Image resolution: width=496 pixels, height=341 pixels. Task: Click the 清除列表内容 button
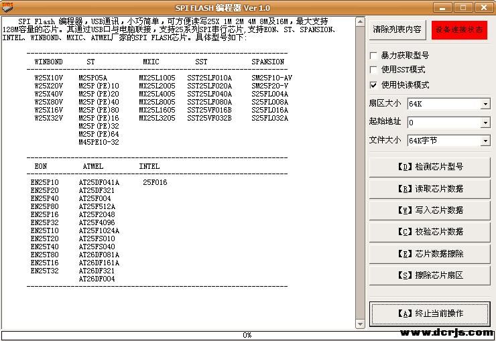(x=397, y=29)
